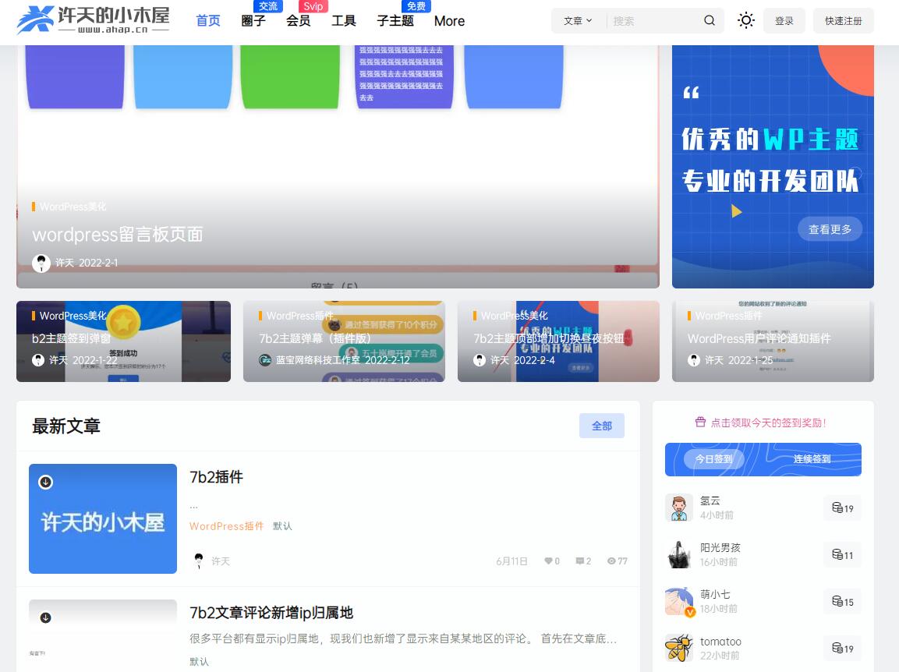
Task: Select the 今日签到 tab
Action: pyautogui.click(x=713, y=458)
